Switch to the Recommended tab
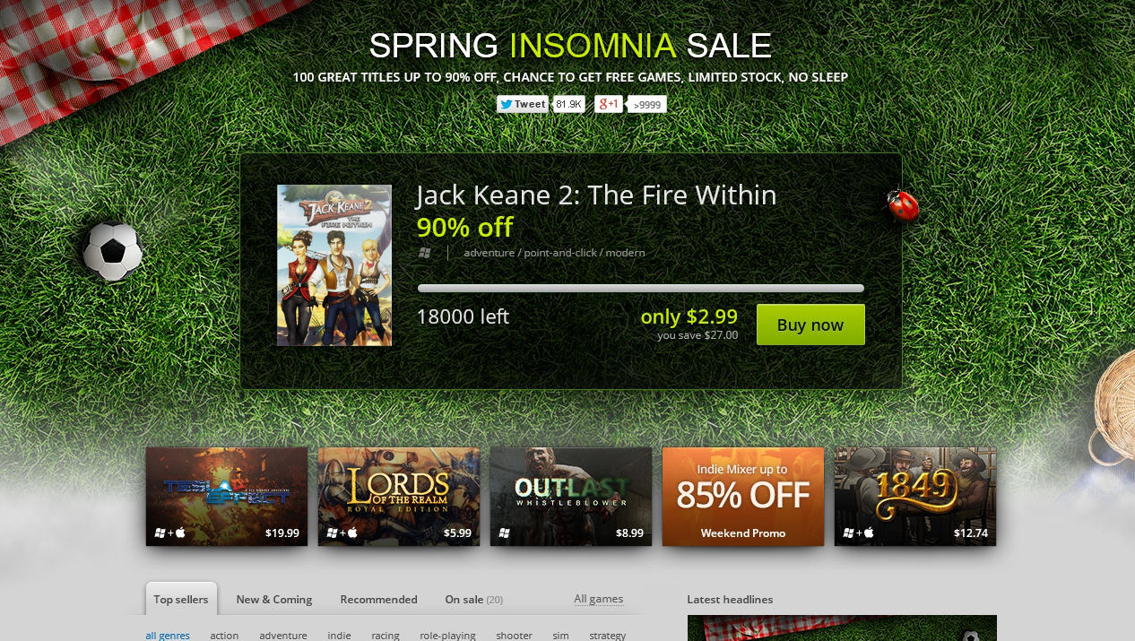Viewport: 1135px width, 641px height. point(378,599)
